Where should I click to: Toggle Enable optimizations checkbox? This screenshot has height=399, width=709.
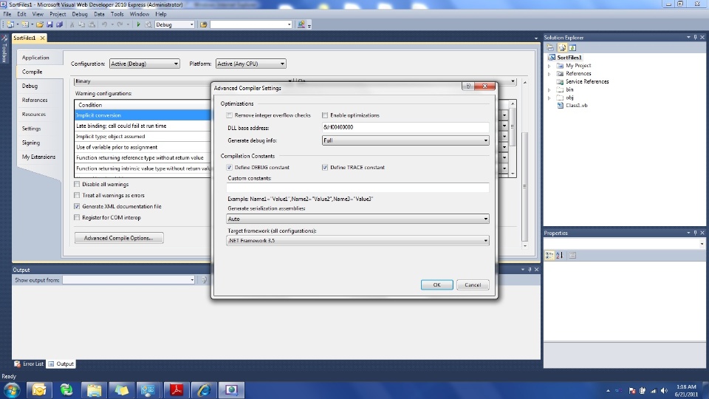pos(325,115)
